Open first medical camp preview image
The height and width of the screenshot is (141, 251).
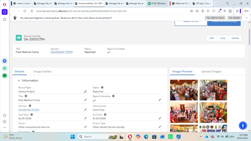pos(184,90)
